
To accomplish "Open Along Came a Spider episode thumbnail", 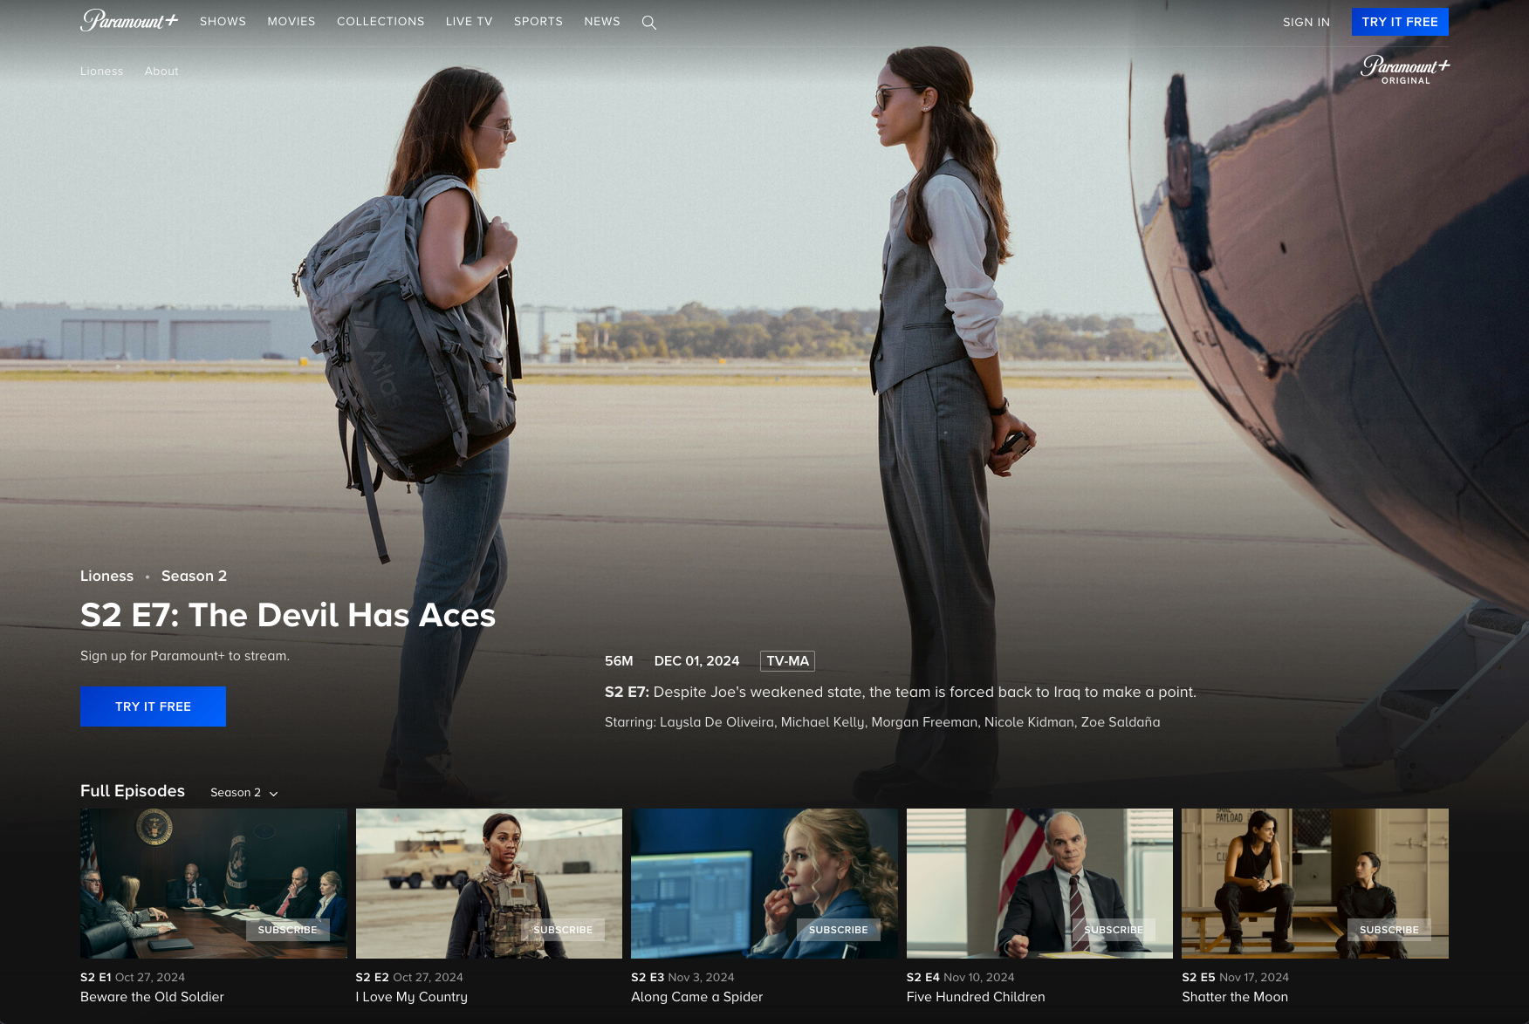I will click(764, 884).
